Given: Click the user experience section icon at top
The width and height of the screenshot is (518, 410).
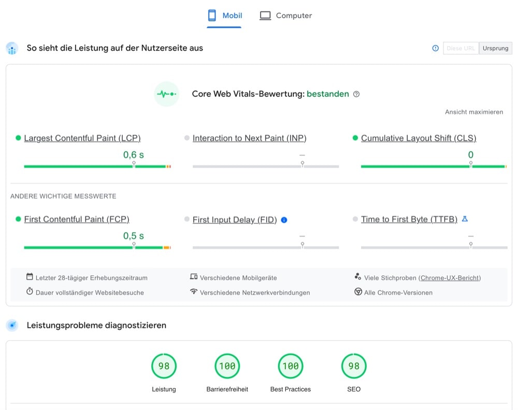Looking at the screenshot, I should tap(12, 48).
